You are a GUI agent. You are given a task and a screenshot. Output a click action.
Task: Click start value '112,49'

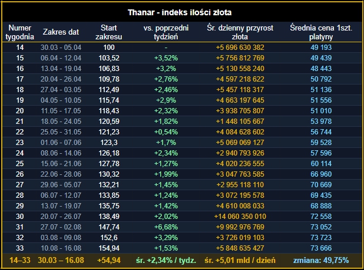pyautogui.click(x=109, y=90)
